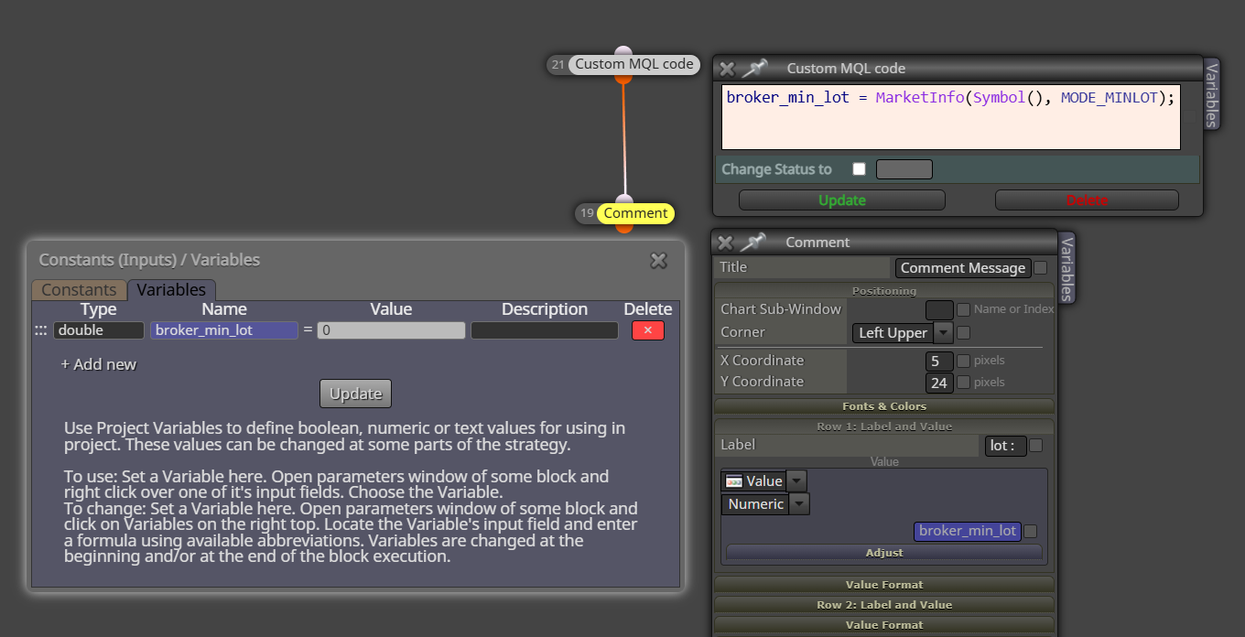Toggle checkbox next to Comment Message title

pyautogui.click(x=1040, y=268)
